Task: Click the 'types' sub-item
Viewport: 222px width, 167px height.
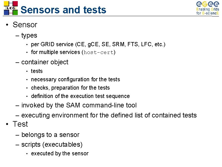Action: point(29,35)
